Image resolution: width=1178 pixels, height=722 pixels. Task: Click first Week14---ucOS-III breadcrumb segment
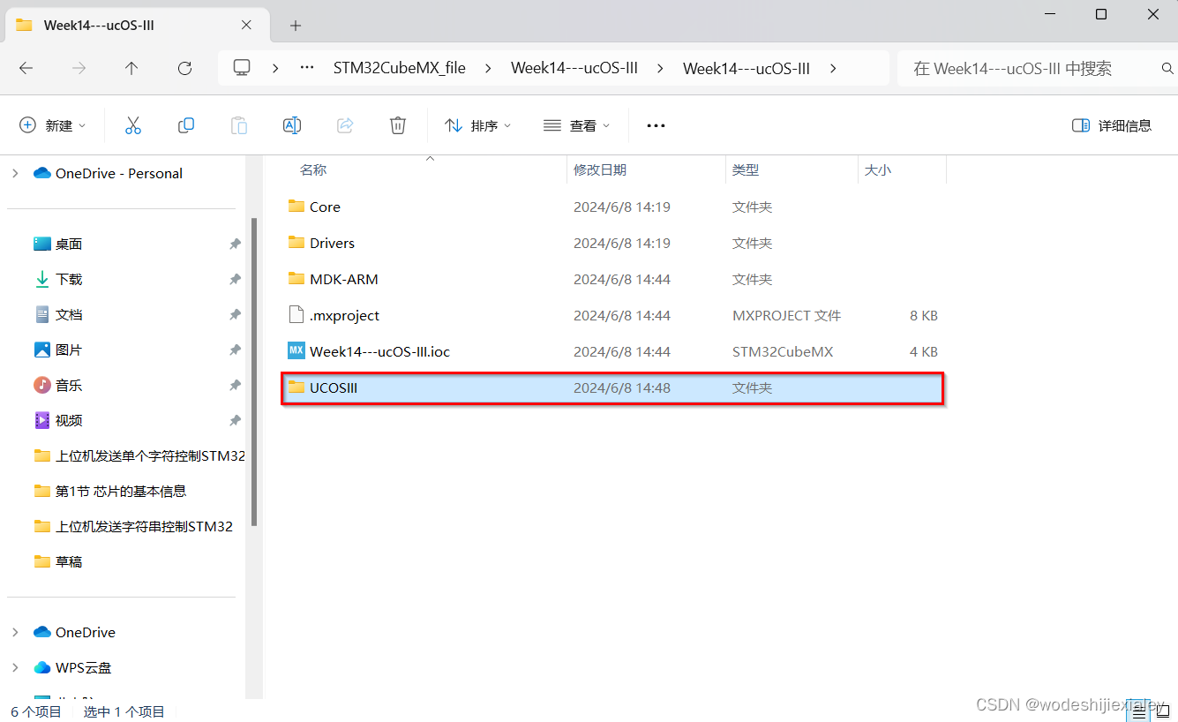pyautogui.click(x=574, y=68)
